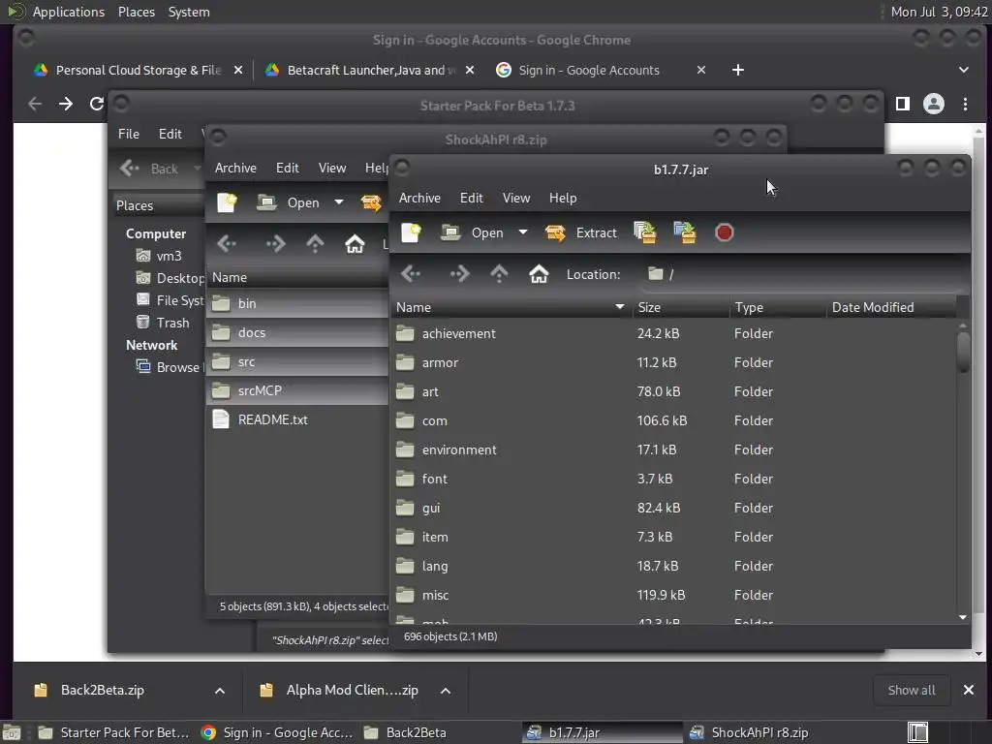Select bin folder in ShockAhPI r8.zip
The height and width of the screenshot is (744, 992).
pyautogui.click(x=297, y=303)
